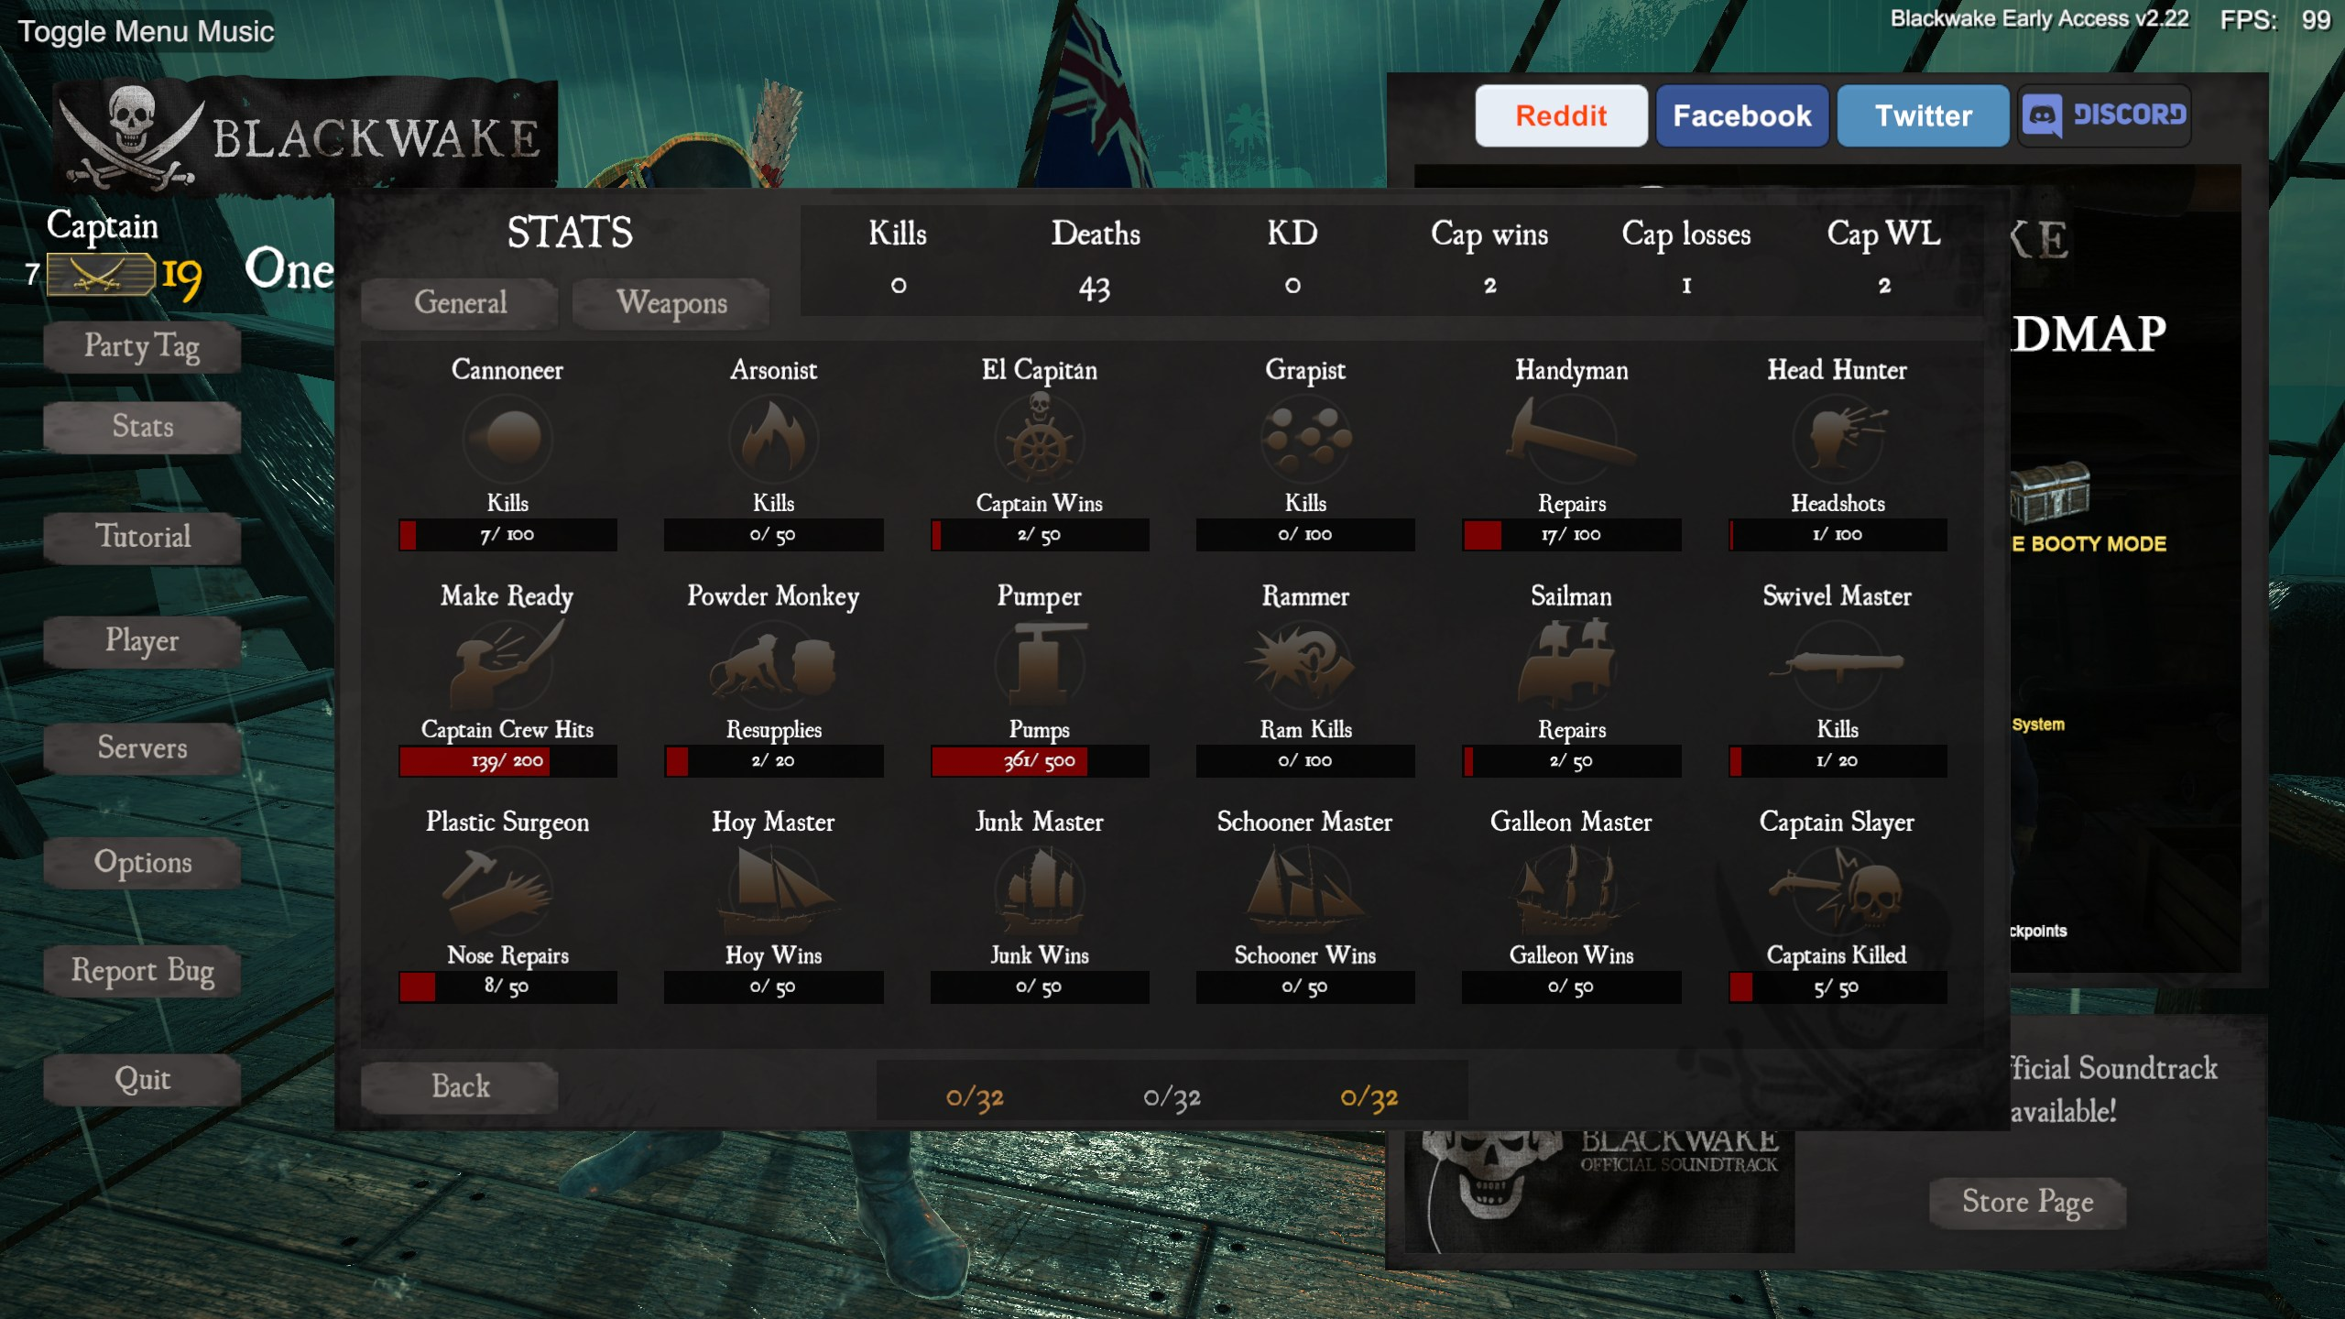Click the Blackwake Official Soundtrack thumbnail
Viewport: 2345px width, 1319px height.
tap(1598, 1191)
